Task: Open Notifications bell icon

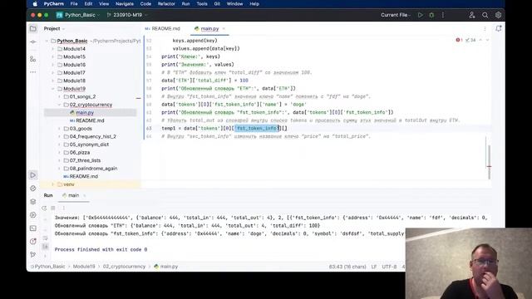Action: pos(498,29)
